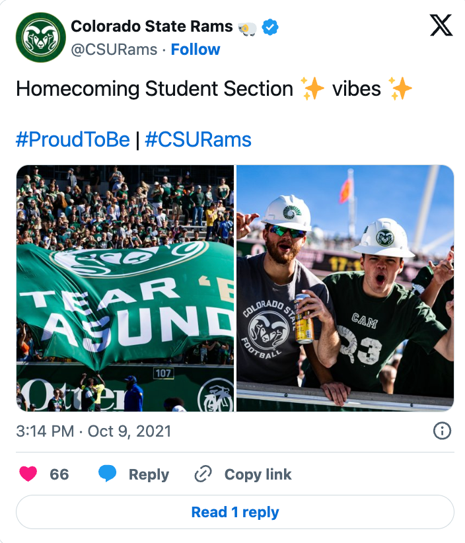This screenshot has height=543, width=465.
Task: Click the Reply label
Action: point(149,474)
